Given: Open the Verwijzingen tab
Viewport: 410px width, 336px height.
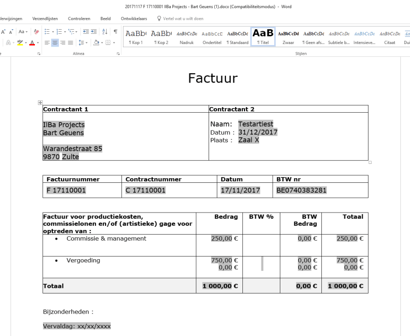Looking at the screenshot, I should (11, 18).
